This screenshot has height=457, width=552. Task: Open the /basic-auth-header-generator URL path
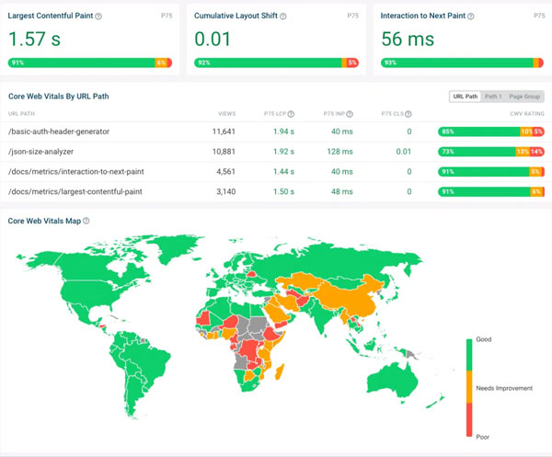(59, 131)
